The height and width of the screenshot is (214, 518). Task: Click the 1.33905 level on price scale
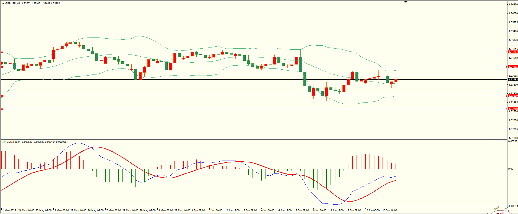tap(513, 76)
